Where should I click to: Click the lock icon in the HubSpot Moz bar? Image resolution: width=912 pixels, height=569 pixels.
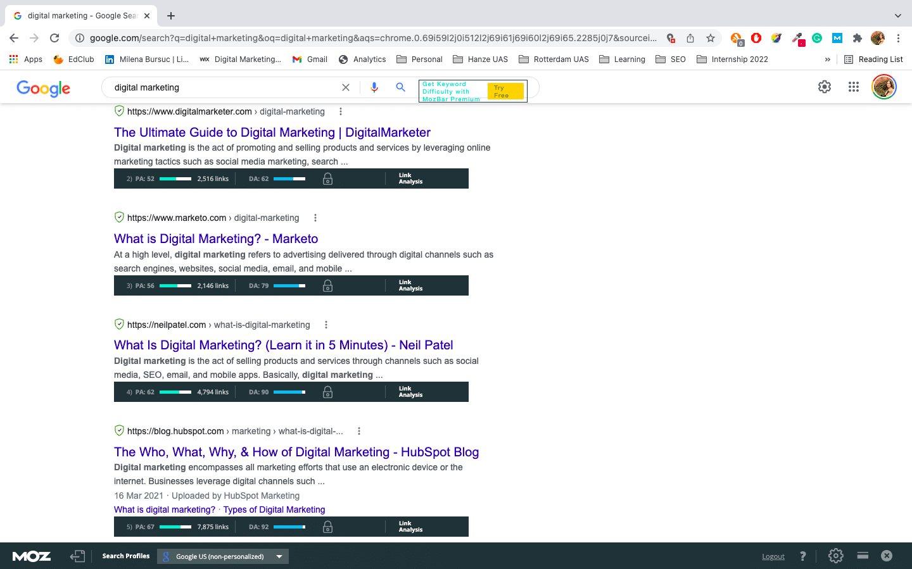coord(327,527)
